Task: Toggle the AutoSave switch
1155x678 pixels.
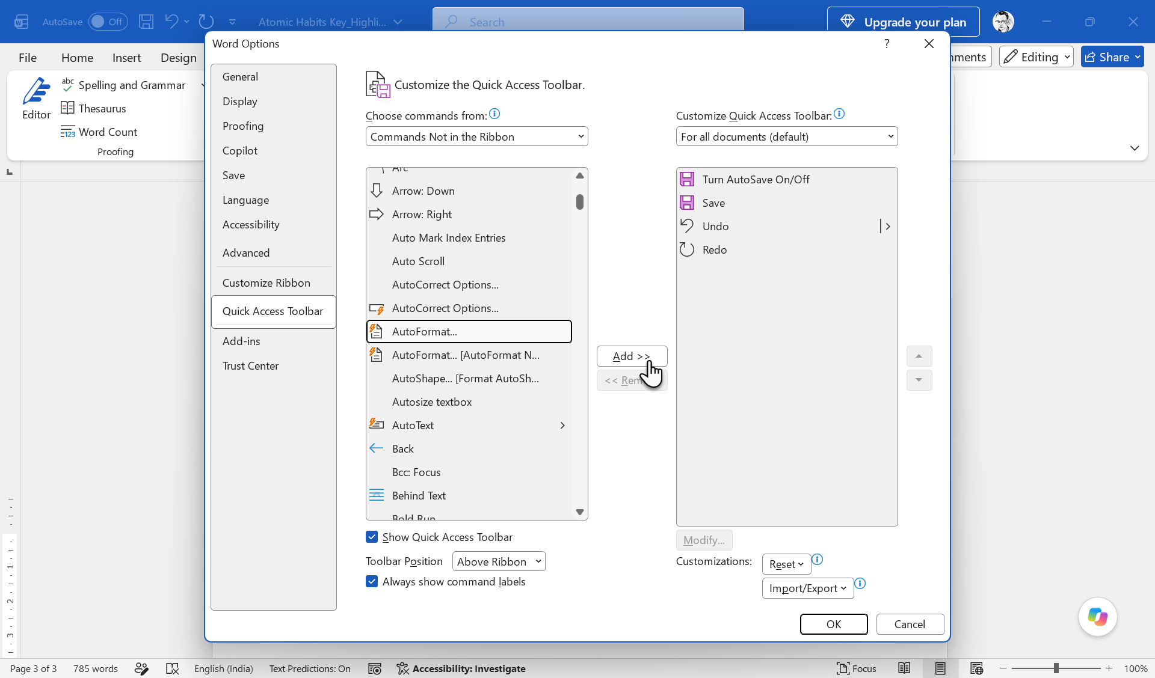Action: (108, 22)
